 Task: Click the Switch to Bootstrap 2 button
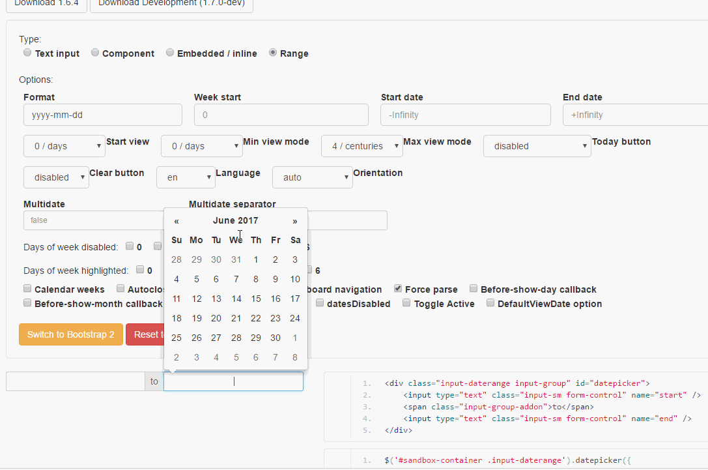click(x=70, y=334)
